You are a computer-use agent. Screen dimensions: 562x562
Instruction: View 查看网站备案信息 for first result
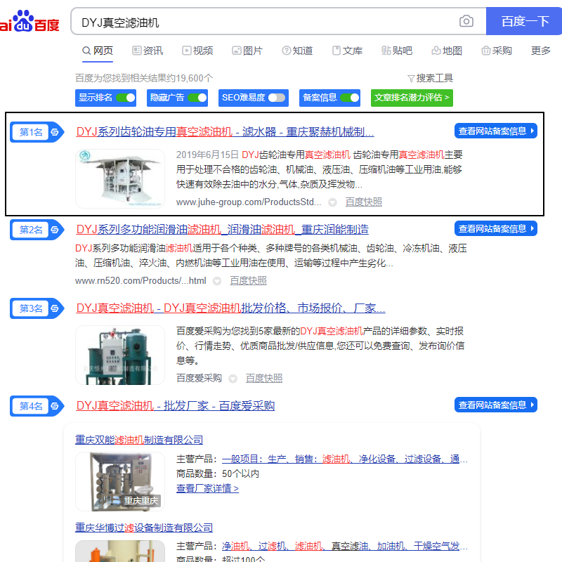point(496,131)
